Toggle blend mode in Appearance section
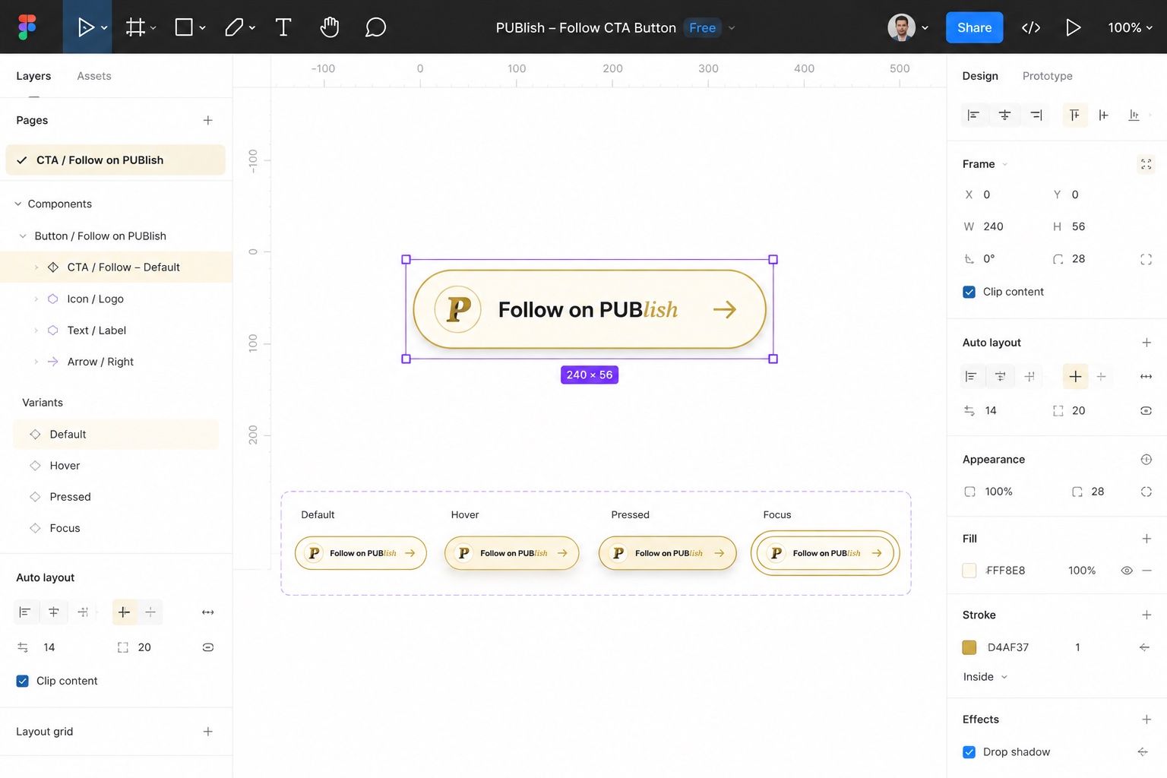Image resolution: width=1167 pixels, height=778 pixels. (1146, 460)
